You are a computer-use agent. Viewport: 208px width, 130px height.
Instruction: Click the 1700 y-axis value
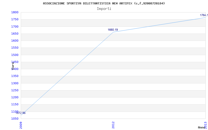pyautogui.click(x=15, y=27)
